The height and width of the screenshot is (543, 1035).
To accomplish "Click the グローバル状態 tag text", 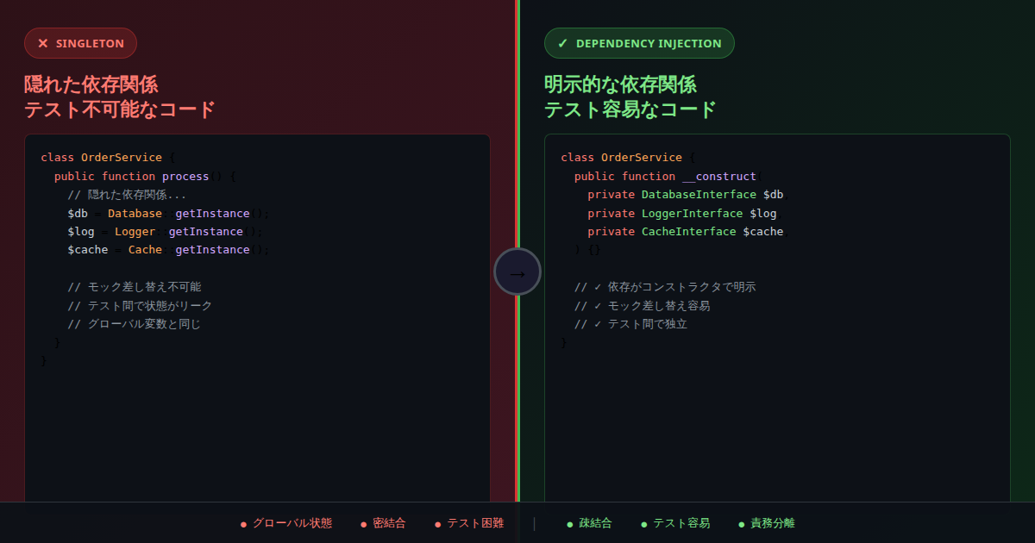I will [x=292, y=523].
